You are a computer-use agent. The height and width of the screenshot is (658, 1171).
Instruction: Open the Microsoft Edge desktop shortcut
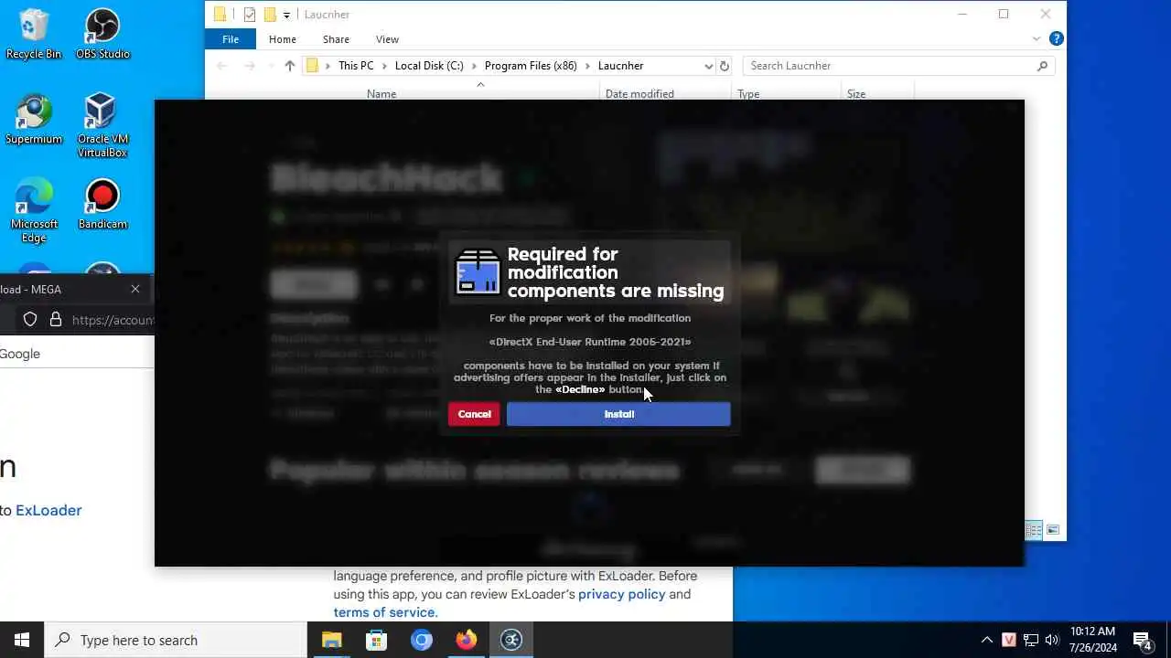tap(34, 210)
